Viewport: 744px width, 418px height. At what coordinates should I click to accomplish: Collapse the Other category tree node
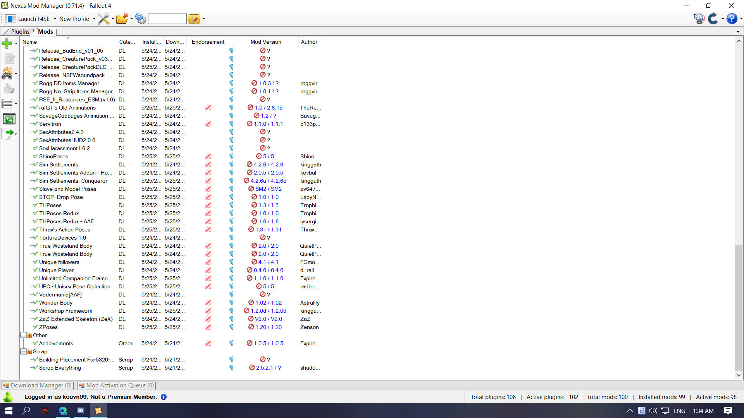(x=23, y=335)
